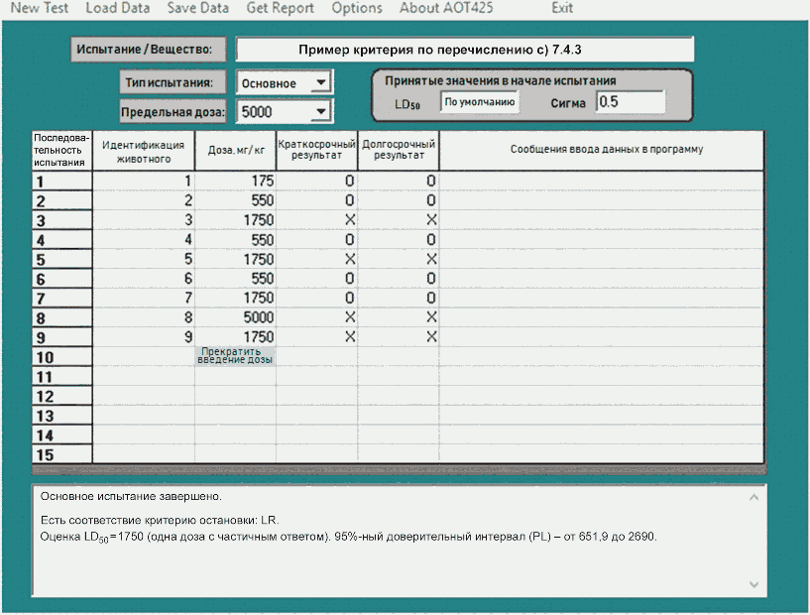
Task: Click Exit in the menu bar
Action: 562,8
